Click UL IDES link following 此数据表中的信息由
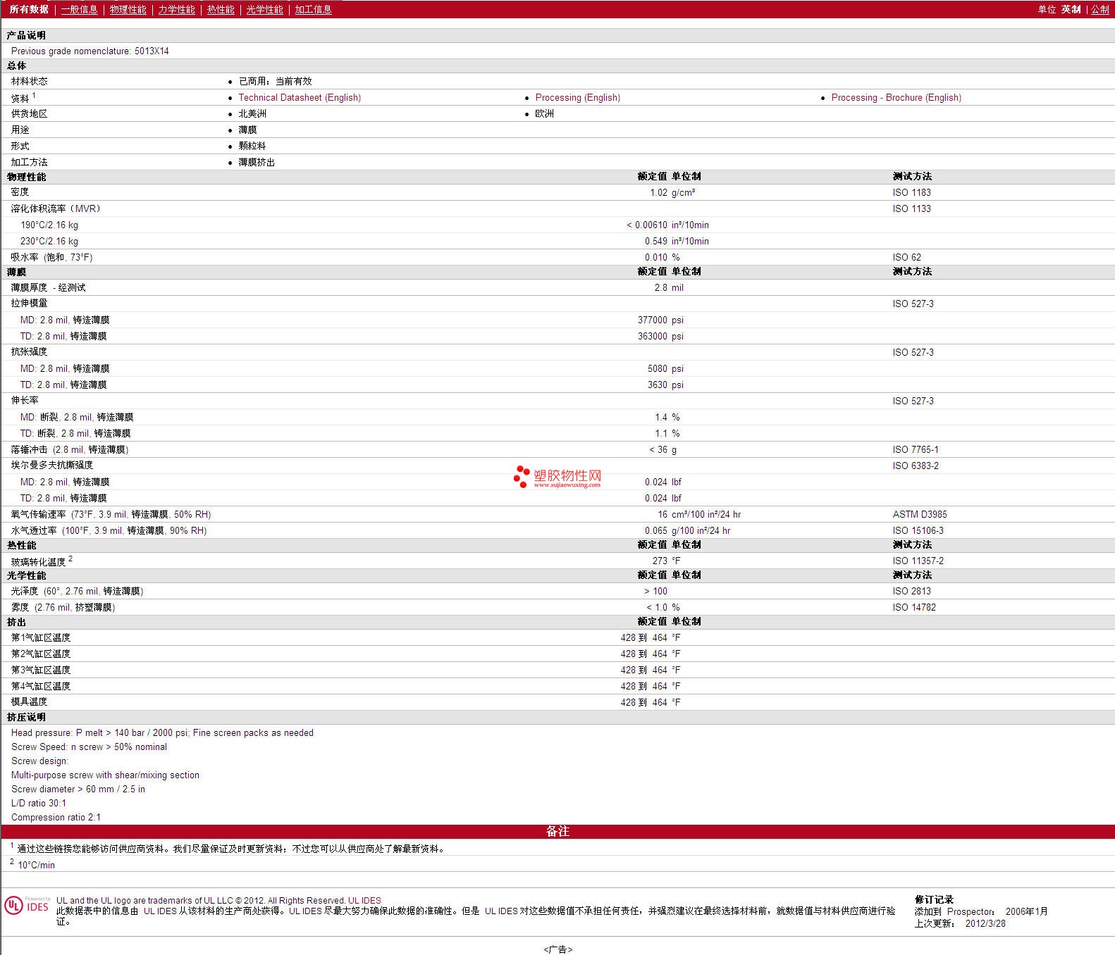Screen dimensions: 1115x955 point(160,911)
